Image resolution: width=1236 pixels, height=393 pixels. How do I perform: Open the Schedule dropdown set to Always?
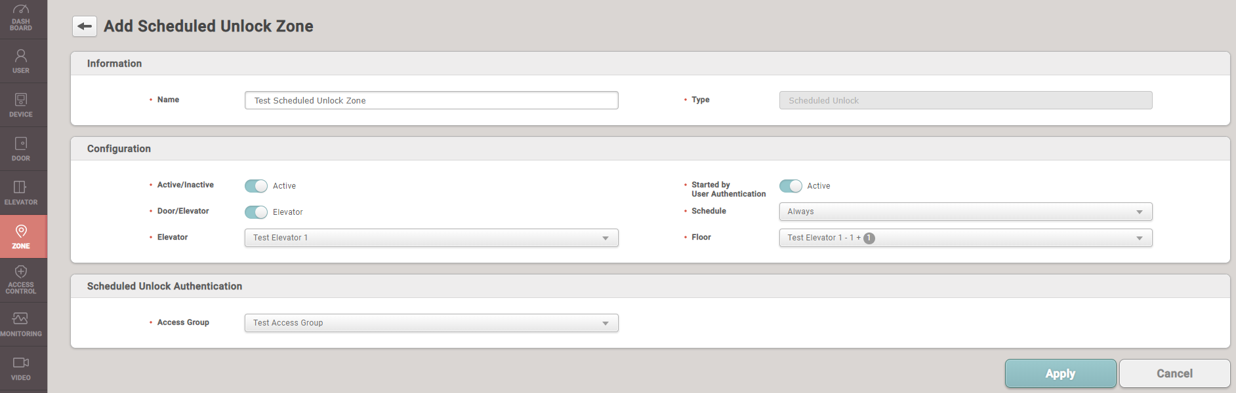(x=965, y=212)
